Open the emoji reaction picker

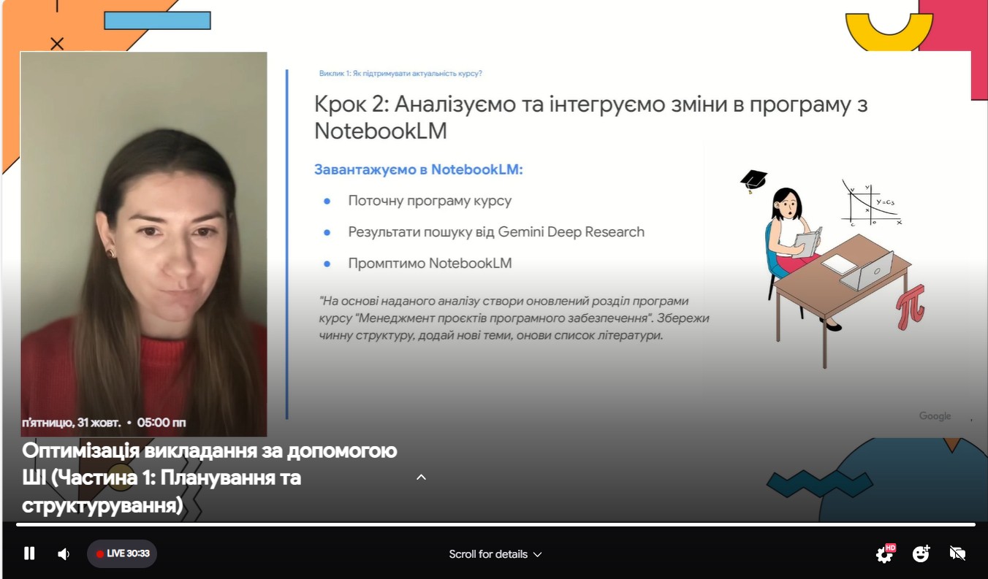click(x=921, y=553)
